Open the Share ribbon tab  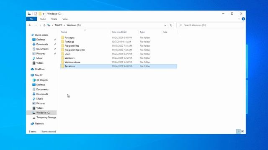(x=54, y=19)
